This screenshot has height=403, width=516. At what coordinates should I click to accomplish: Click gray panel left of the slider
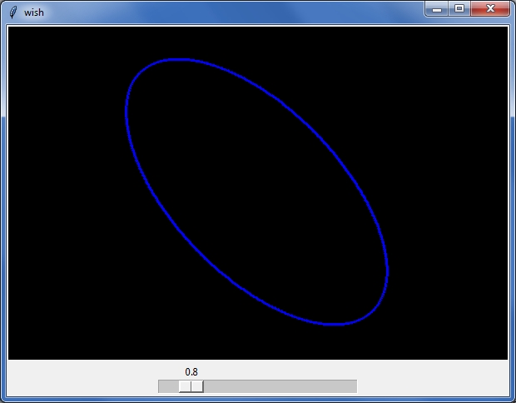tap(82, 379)
